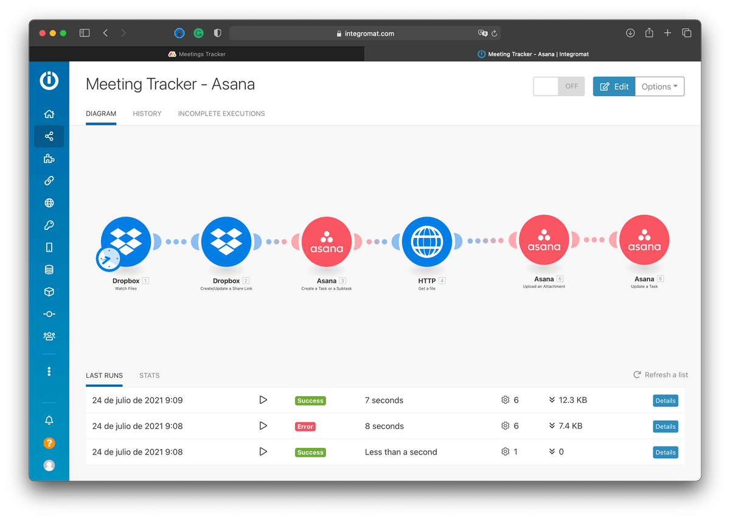
Task: Click the integromat.com address bar
Action: pos(365,33)
